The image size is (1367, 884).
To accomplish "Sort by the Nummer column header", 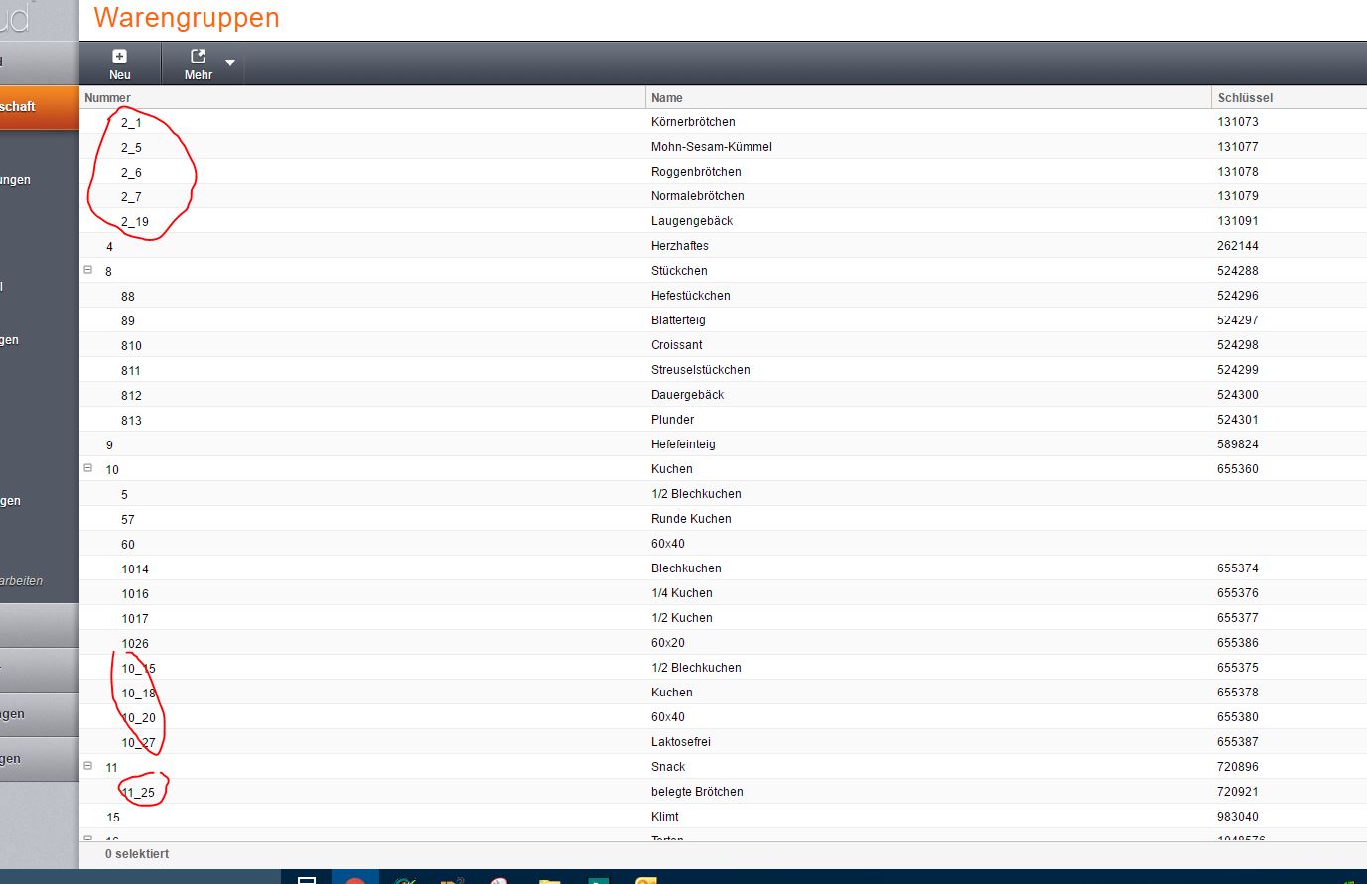I will 108,98.
